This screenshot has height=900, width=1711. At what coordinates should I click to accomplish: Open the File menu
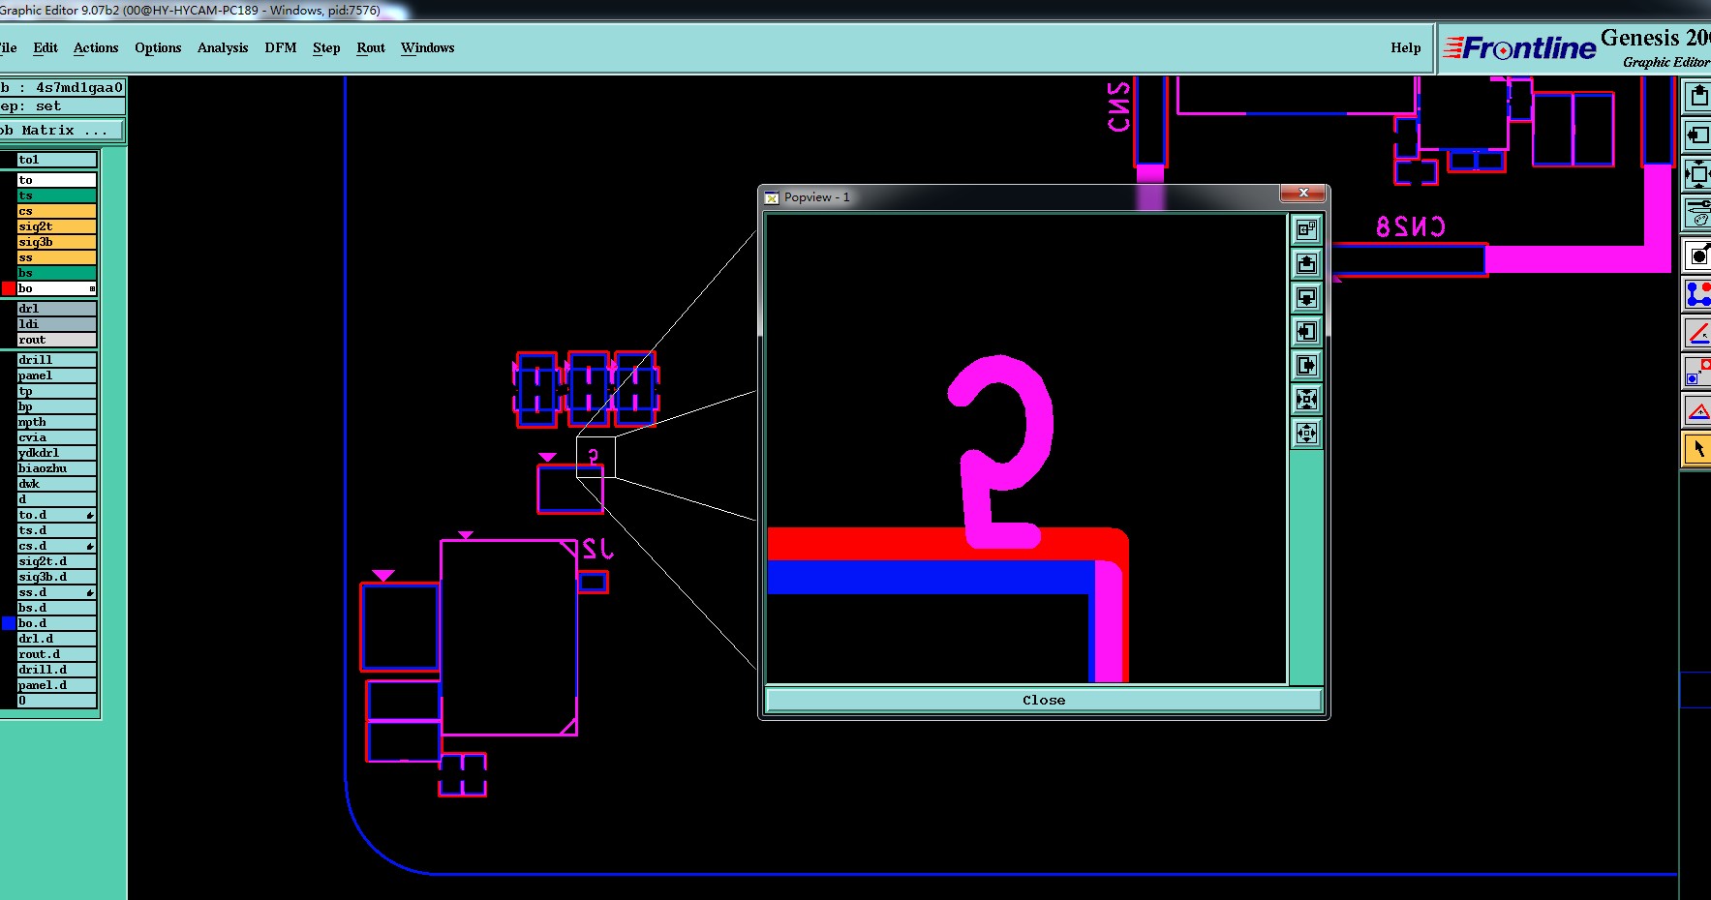[x=8, y=47]
